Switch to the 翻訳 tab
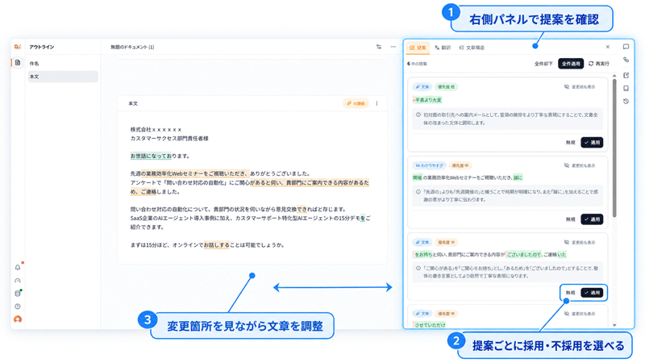645x363 pixels. (x=443, y=48)
